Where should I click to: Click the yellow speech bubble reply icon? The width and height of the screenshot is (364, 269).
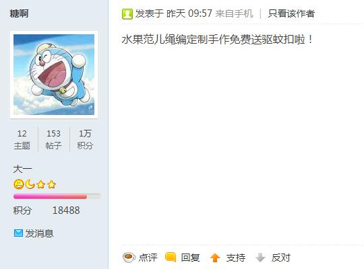(x=171, y=257)
